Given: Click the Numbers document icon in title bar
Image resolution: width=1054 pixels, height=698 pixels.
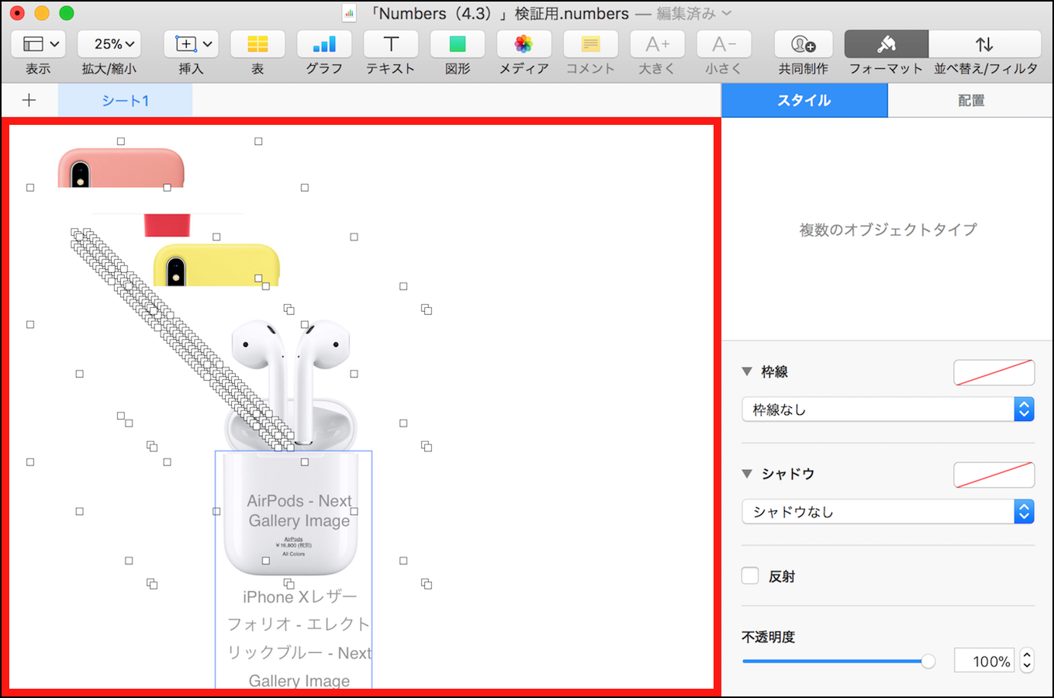Looking at the screenshot, I should [350, 13].
